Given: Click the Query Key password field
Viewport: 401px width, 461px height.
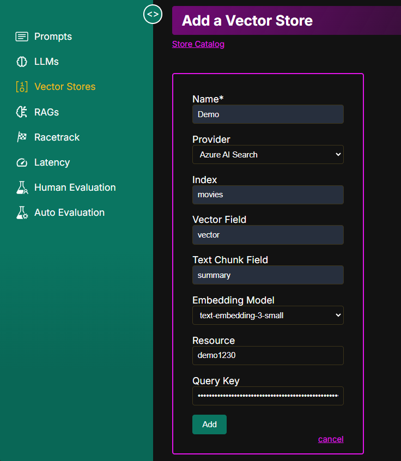Looking at the screenshot, I should [x=268, y=396].
